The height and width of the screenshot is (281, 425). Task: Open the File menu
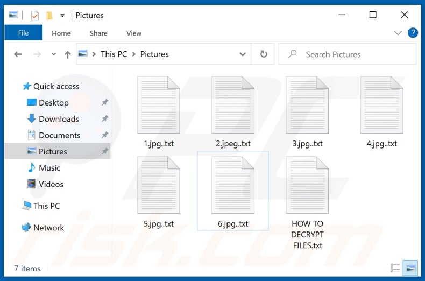click(x=23, y=33)
